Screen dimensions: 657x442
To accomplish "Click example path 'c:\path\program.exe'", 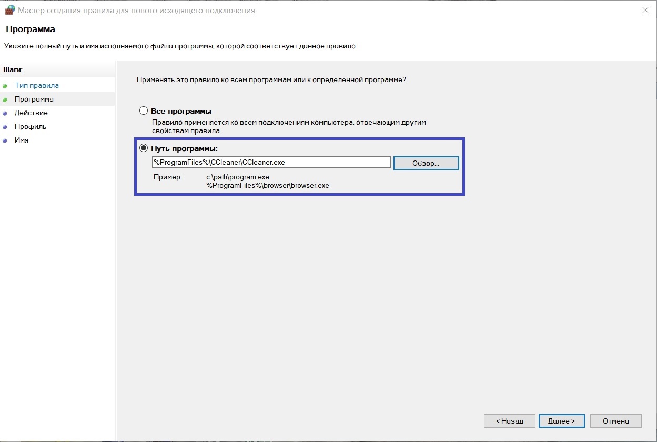I will 238,177.
